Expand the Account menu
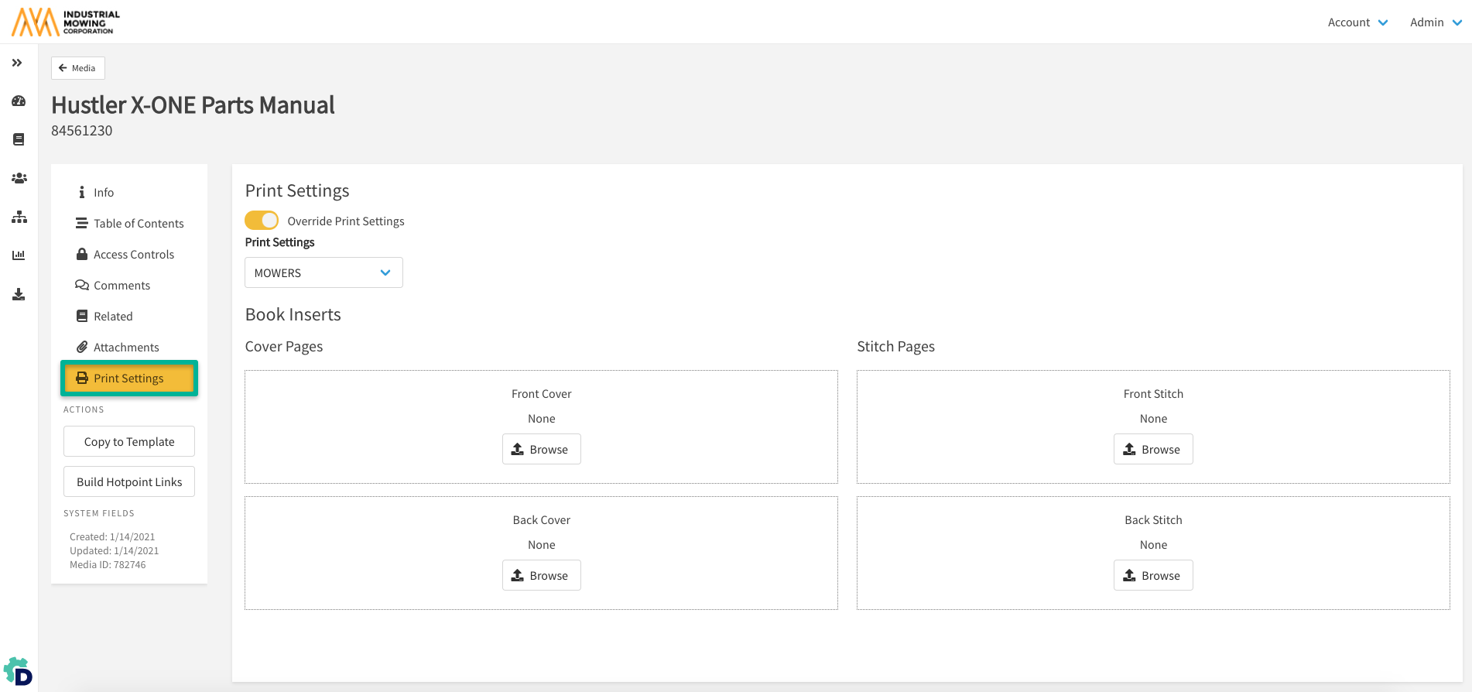Viewport: 1472px width, 692px height. pos(1357,22)
